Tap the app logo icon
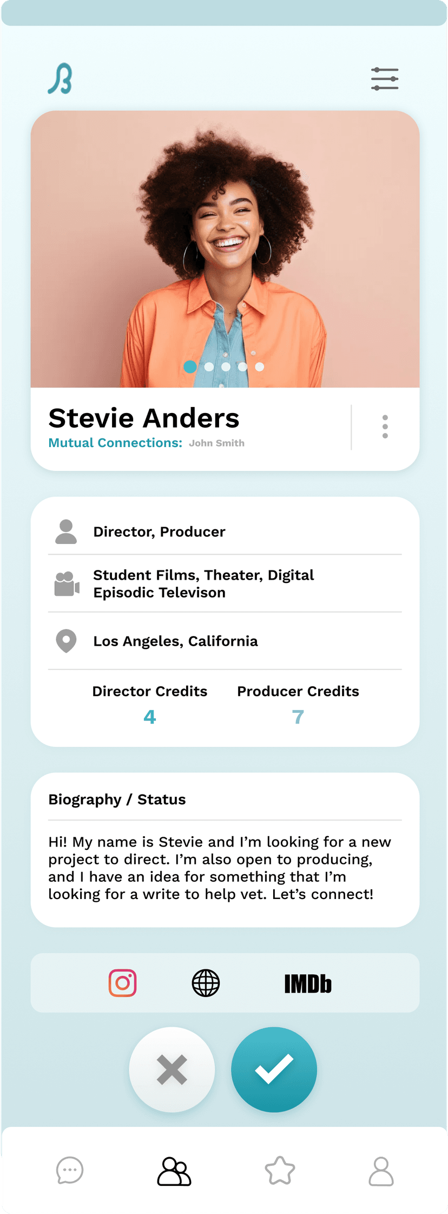Viewport: 448px width, 1214px height. 60,79
